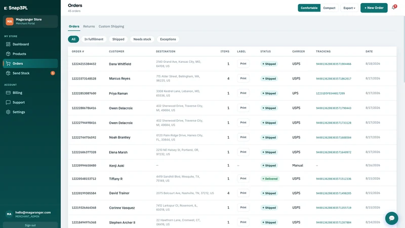405x228 pixels.
Task: Click the page vertical scrollbar
Action: pos(403,49)
